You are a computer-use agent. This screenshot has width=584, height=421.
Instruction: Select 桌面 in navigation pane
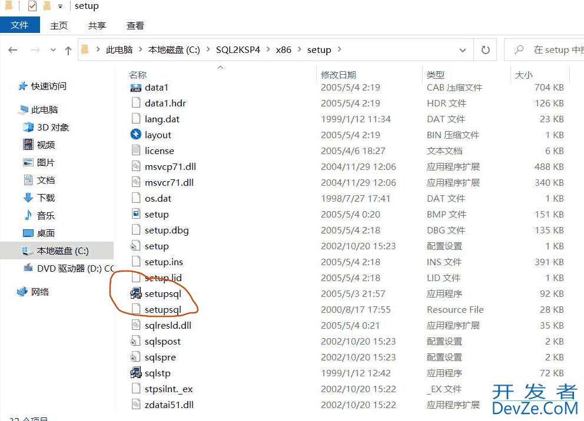[46, 233]
